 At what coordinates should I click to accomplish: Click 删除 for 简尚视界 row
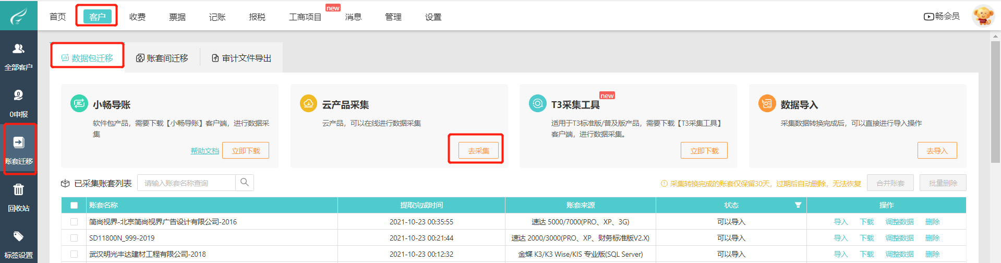click(x=933, y=222)
